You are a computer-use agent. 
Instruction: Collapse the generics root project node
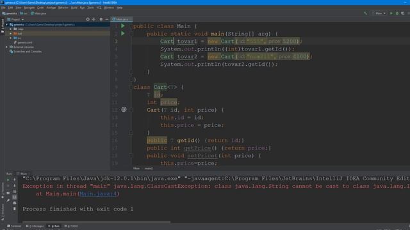pos(7,24)
